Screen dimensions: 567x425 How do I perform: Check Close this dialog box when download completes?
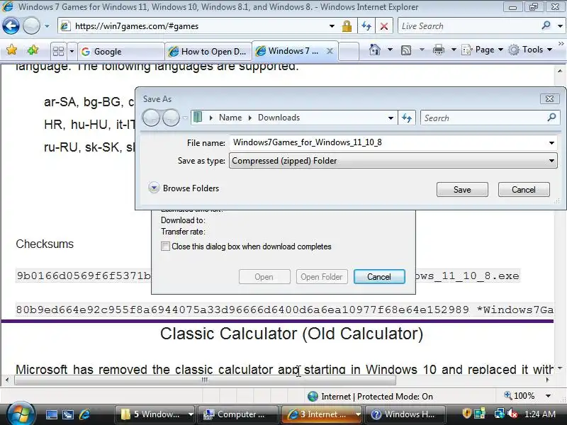(x=165, y=246)
